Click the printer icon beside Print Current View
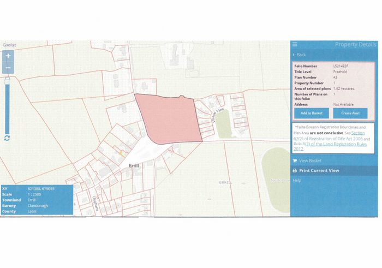The width and height of the screenshot is (382, 268). (x=295, y=170)
